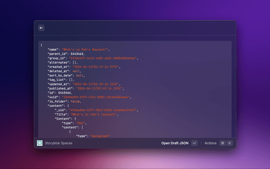Screen dimensions: 270x169
Task: Click the K shortcut key badge
Action: tap(230, 143)
